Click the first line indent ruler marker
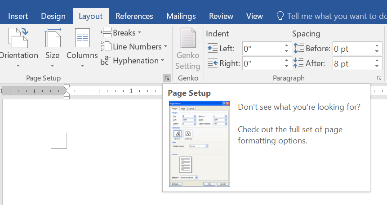The width and height of the screenshot is (387, 205). [67, 86]
